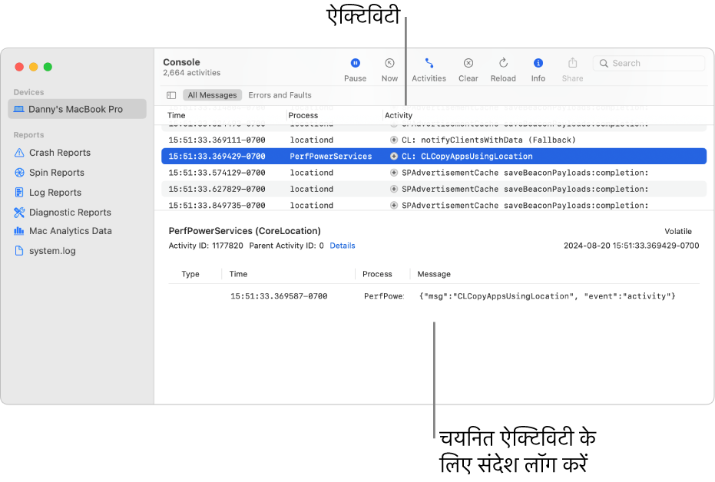
Task: Click the system.log file icon
Action: coord(19,250)
